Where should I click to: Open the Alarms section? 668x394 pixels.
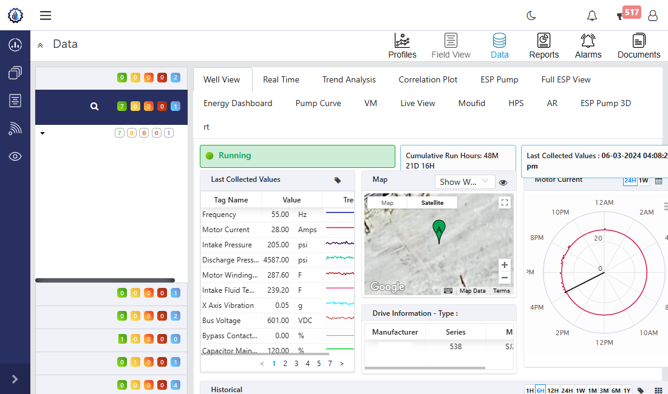point(588,46)
